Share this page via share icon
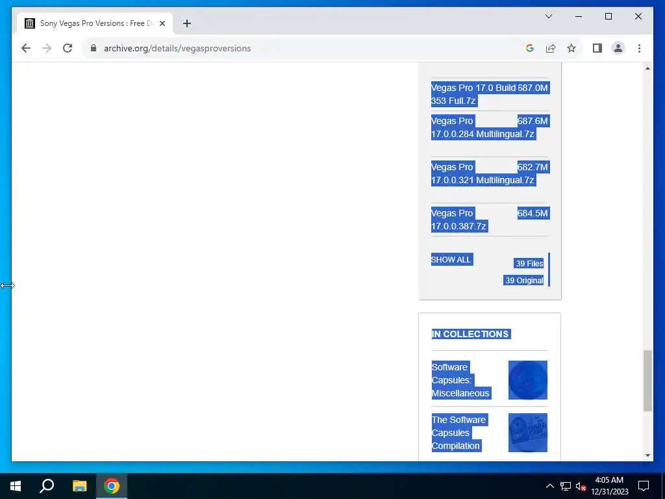665x499 pixels. [x=551, y=48]
